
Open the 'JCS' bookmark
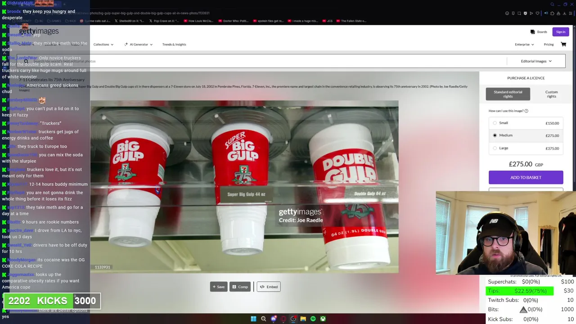pyautogui.click(x=328, y=21)
